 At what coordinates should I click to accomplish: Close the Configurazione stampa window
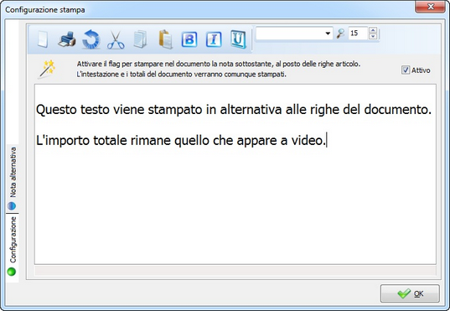[x=430, y=7]
